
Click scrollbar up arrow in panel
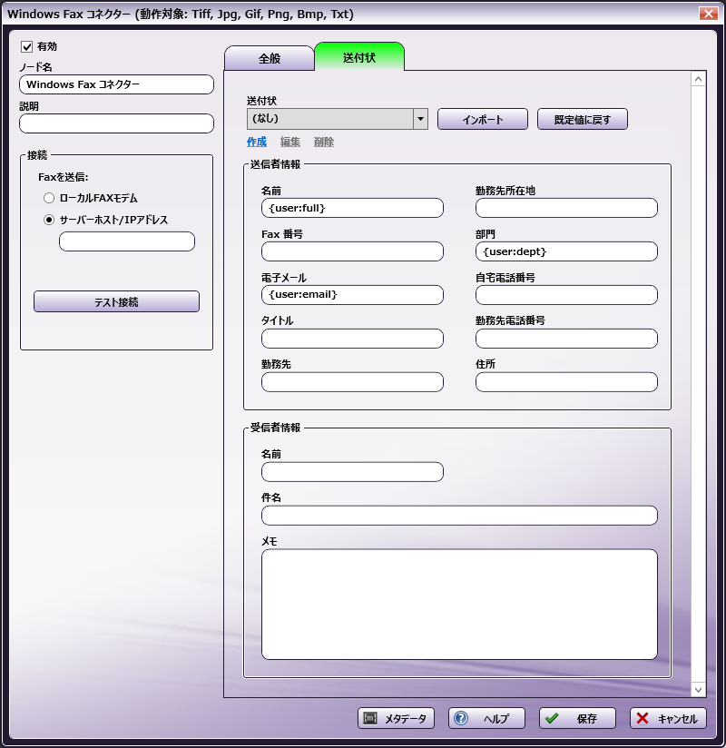699,79
